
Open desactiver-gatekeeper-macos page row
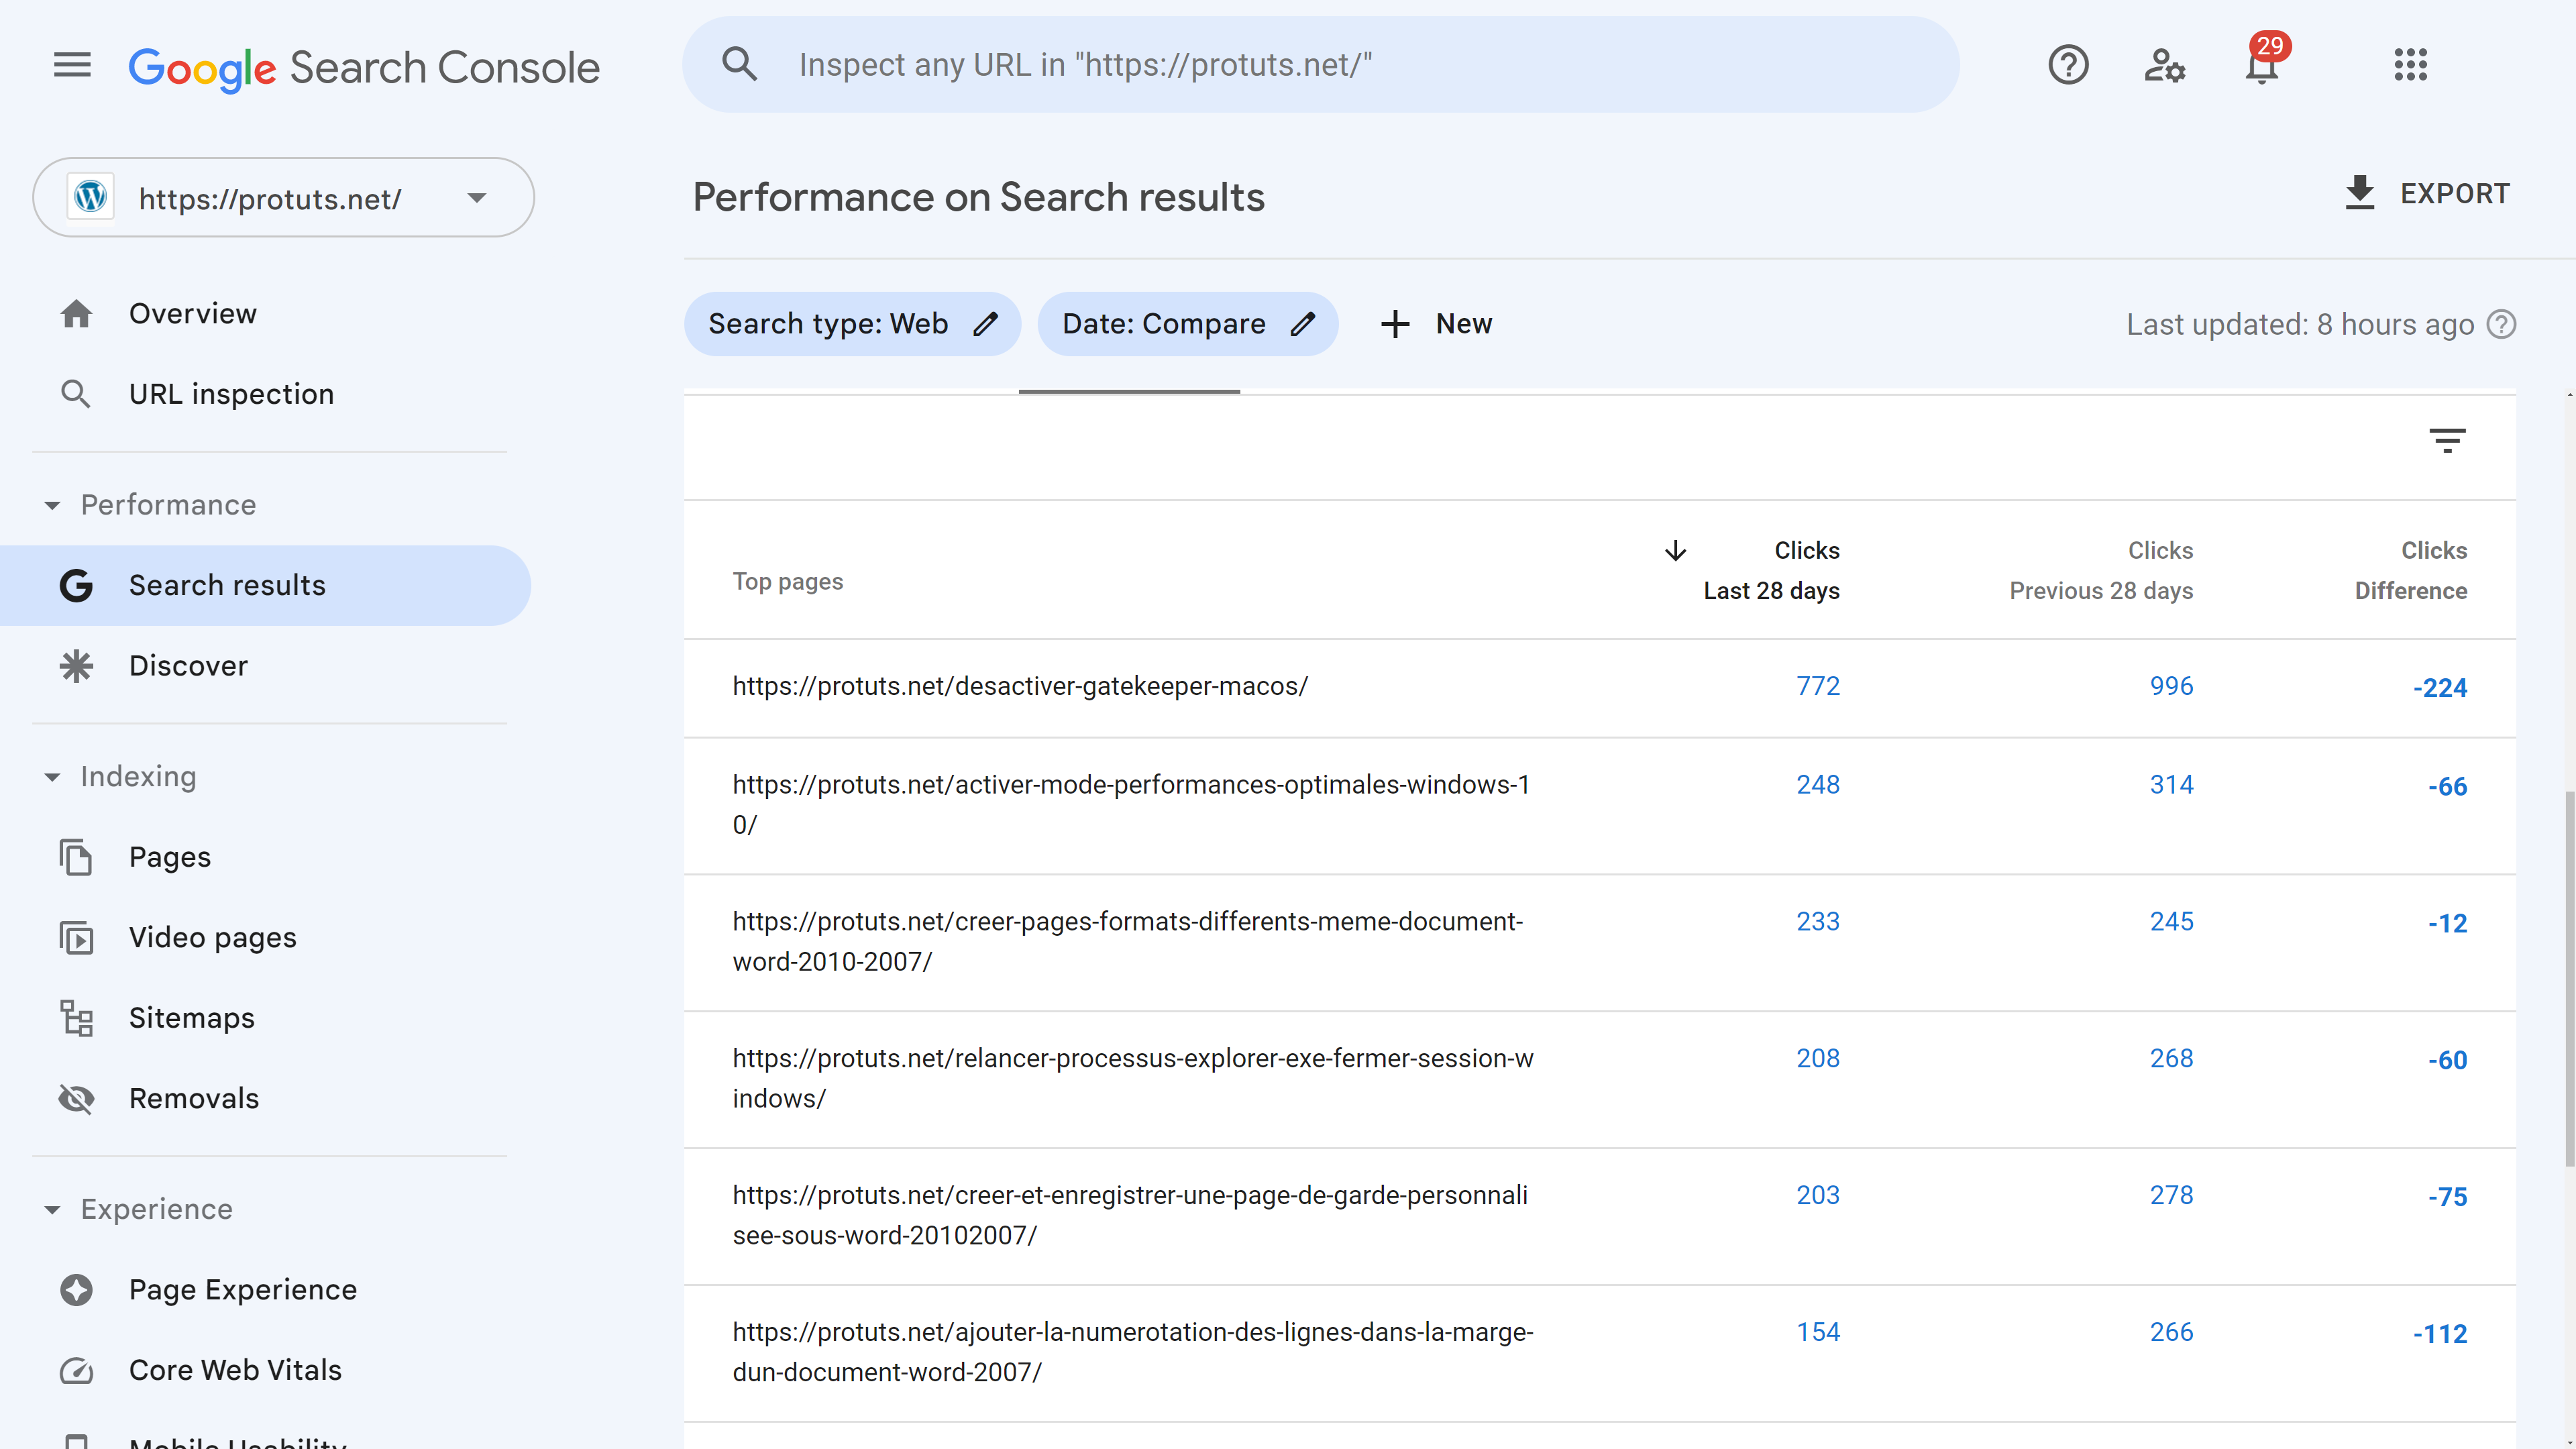[x=1020, y=687]
